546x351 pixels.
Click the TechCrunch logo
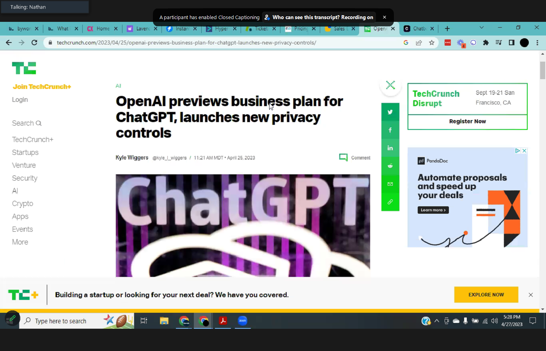24,68
